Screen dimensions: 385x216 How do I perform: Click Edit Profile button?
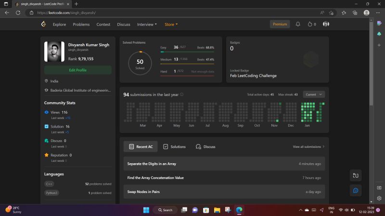pos(77,70)
